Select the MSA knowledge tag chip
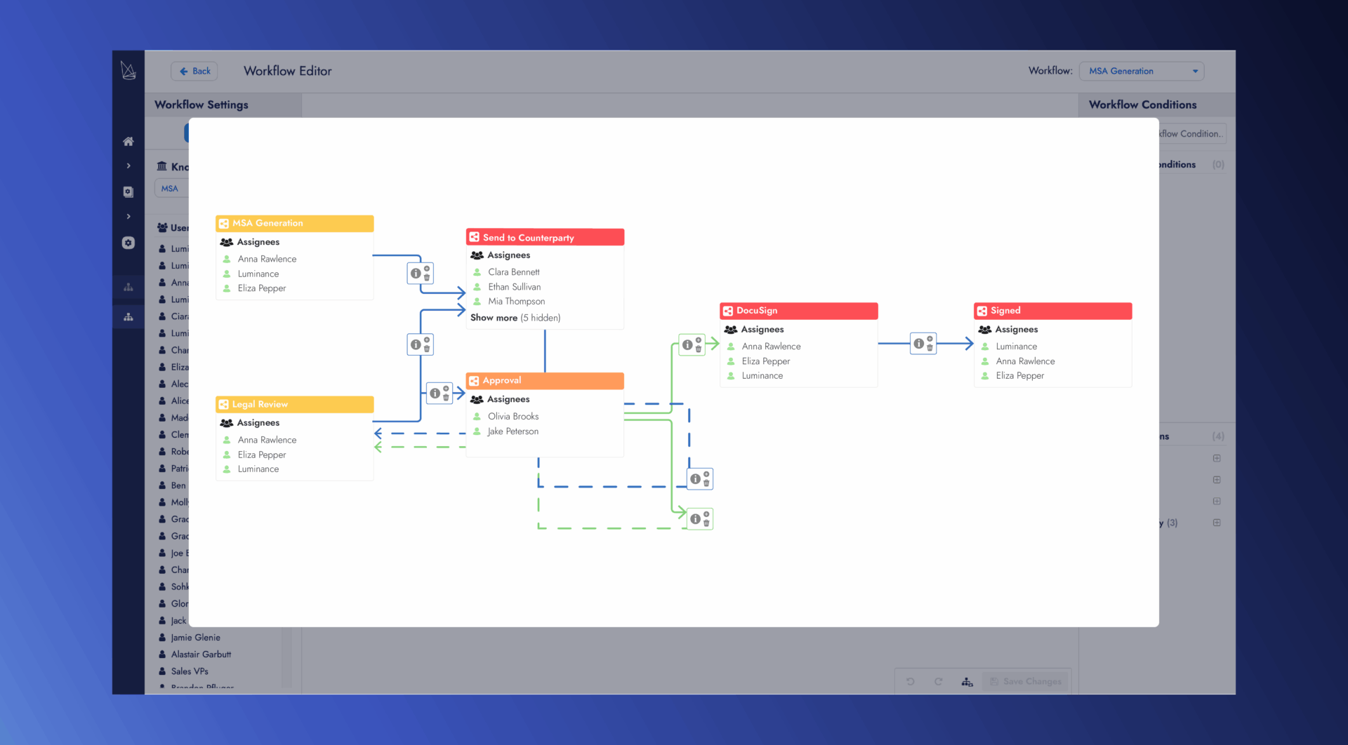The image size is (1348, 745). pos(169,188)
